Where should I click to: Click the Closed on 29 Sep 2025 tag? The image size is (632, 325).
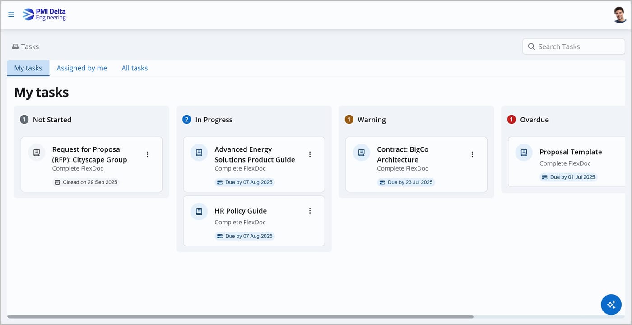pos(86,182)
